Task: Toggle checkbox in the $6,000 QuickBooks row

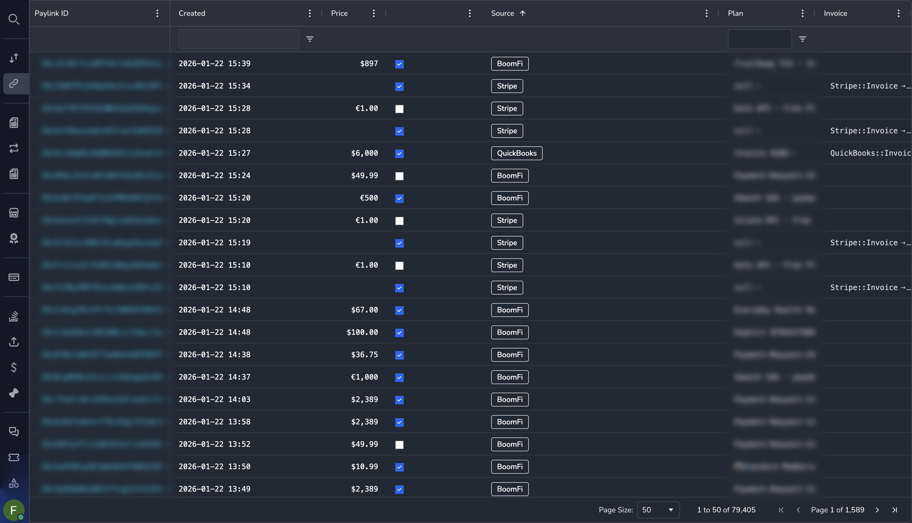Action: (x=399, y=153)
